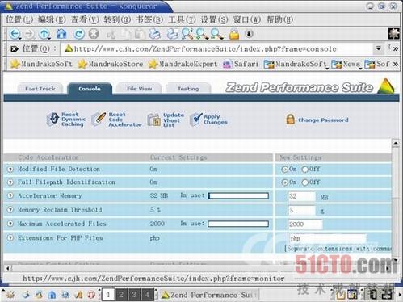This screenshot has width=403, height=302.
Task: Print the page with printer icon
Action: click(x=155, y=34)
